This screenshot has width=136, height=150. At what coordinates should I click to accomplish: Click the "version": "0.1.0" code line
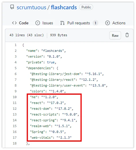pos(44,56)
